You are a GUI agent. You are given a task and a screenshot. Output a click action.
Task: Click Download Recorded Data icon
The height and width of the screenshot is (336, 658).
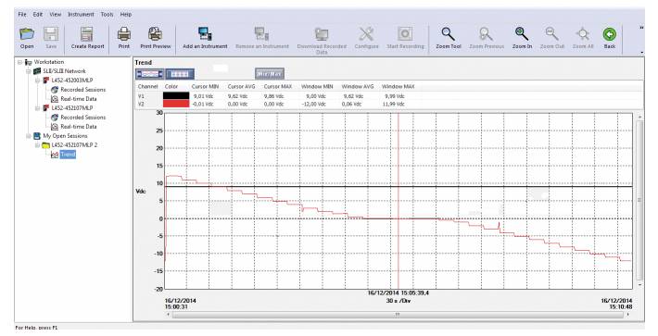click(322, 34)
